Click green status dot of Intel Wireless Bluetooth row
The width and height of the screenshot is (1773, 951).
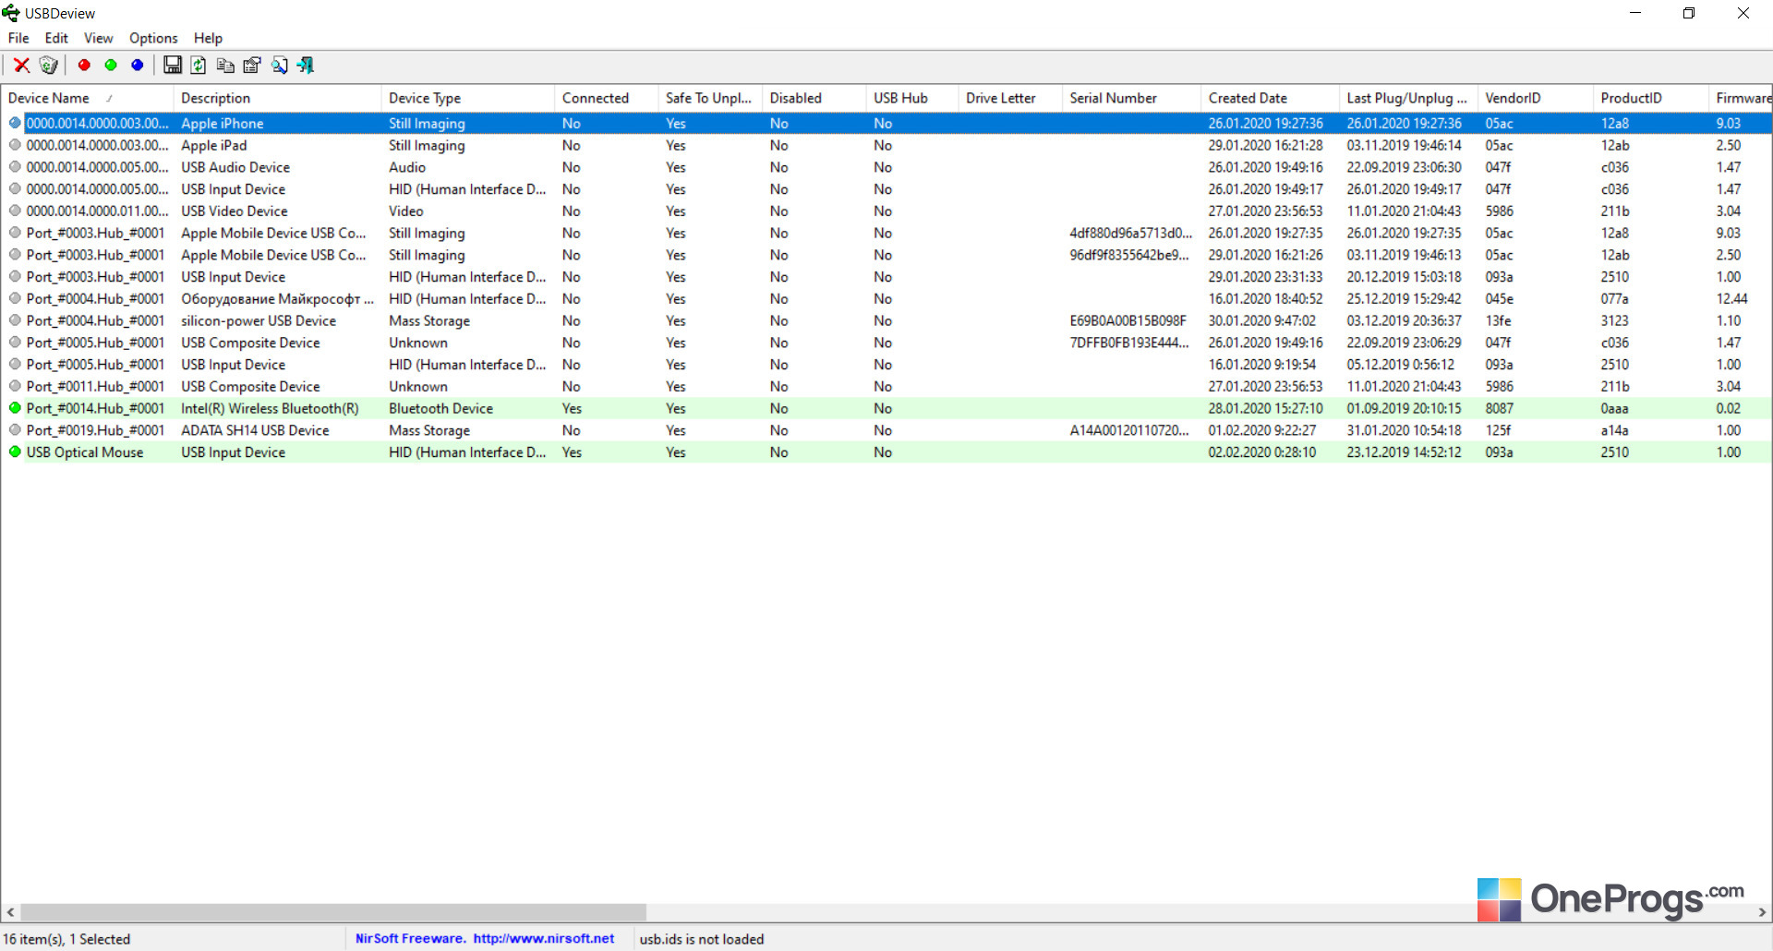pyautogui.click(x=15, y=408)
